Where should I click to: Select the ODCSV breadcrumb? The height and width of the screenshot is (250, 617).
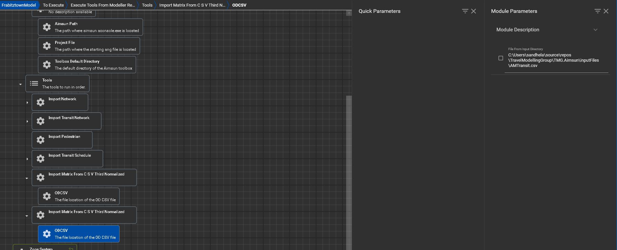pyautogui.click(x=239, y=5)
